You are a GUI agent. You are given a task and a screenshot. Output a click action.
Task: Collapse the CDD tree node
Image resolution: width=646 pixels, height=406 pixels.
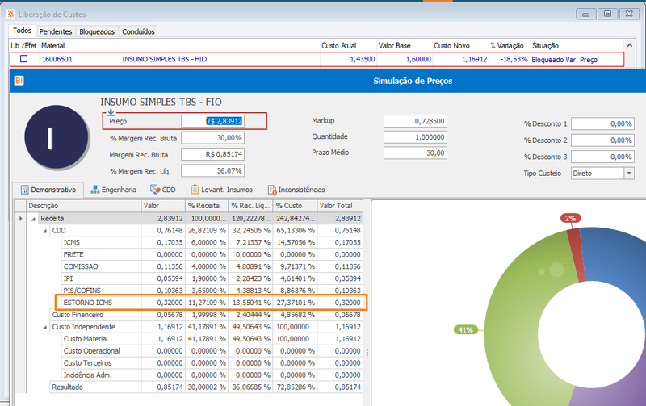(44, 231)
